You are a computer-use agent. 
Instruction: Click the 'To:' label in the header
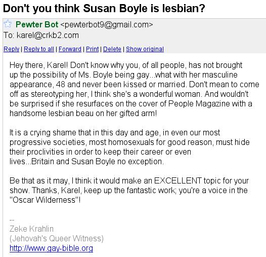[x=9, y=35]
